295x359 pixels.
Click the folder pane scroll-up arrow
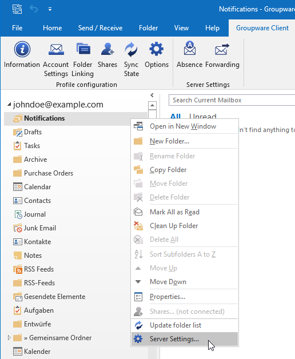click(x=152, y=106)
